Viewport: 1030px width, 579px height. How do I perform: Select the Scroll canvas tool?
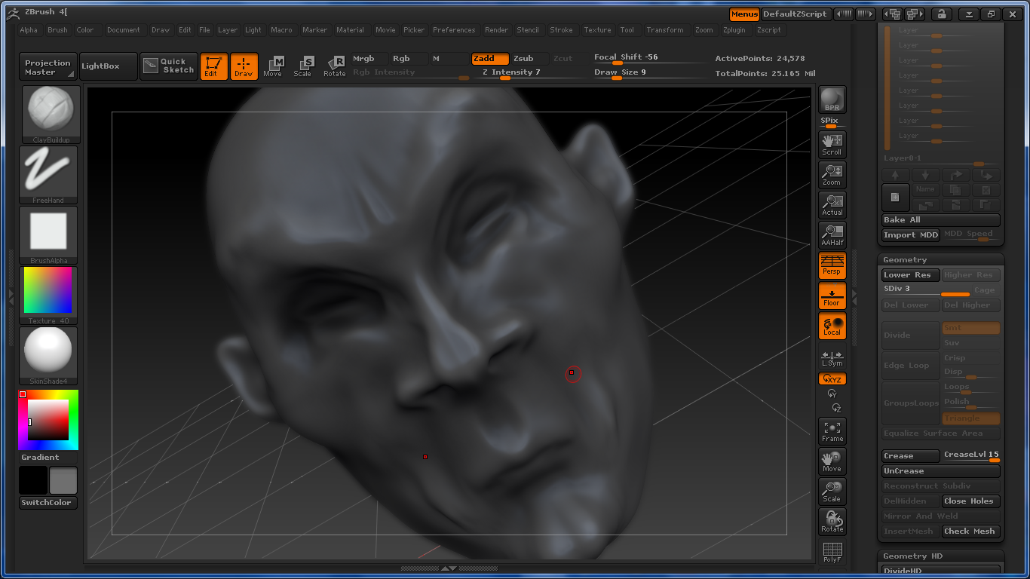[832, 144]
